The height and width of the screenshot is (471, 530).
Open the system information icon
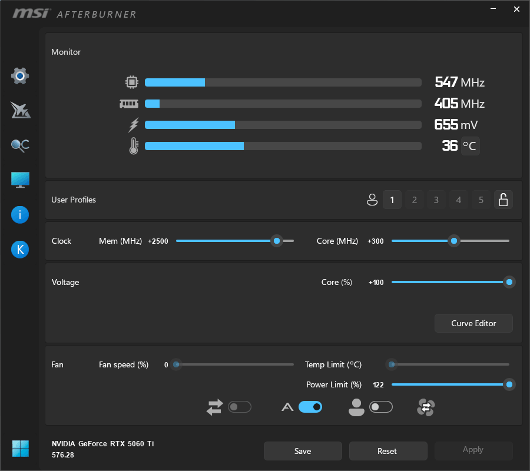tap(20, 215)
